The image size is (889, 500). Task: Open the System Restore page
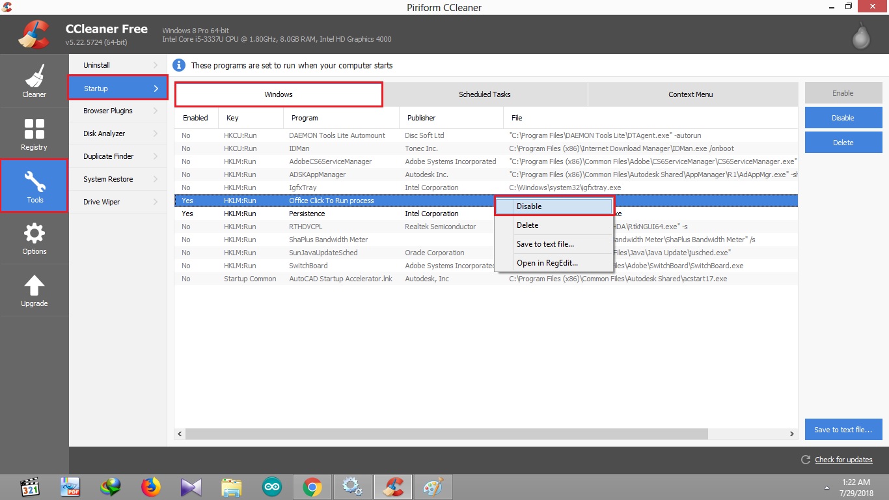pos(118,179)
